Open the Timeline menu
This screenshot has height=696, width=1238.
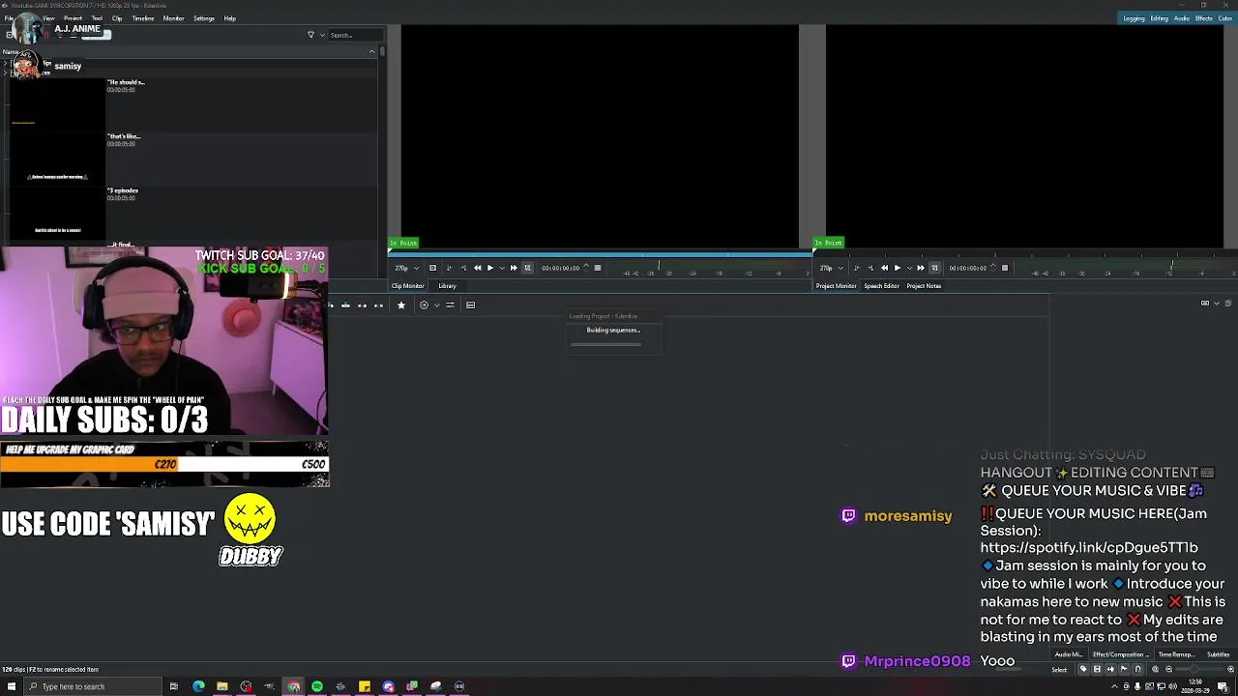(x=143, y=18)
